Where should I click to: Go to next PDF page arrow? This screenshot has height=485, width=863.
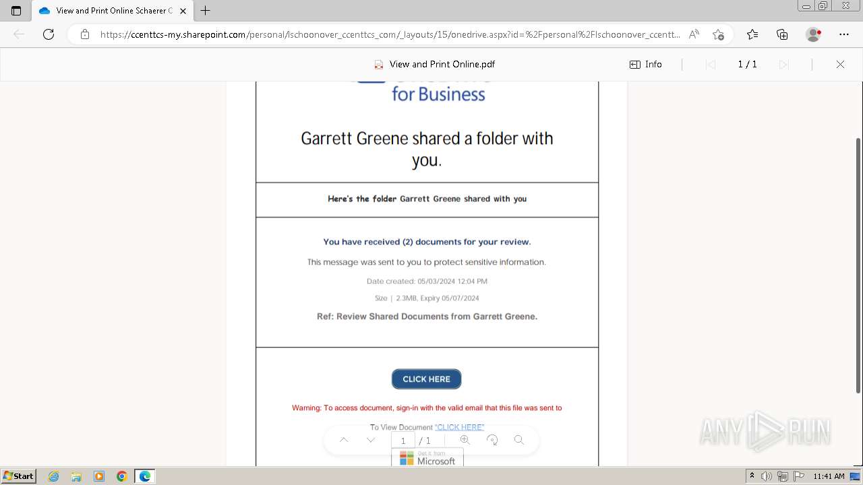pyautogui.click(x=371, y=440)
